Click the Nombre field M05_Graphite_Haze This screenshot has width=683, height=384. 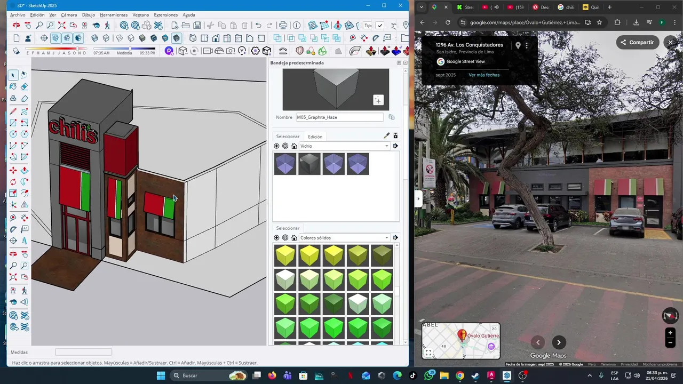coord(339,117)
